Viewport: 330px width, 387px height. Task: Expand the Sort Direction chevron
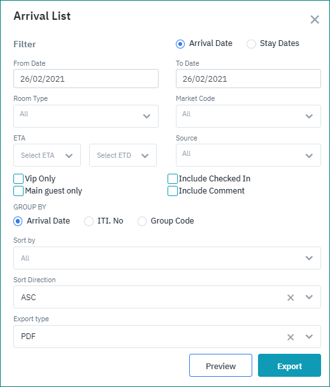309,297
